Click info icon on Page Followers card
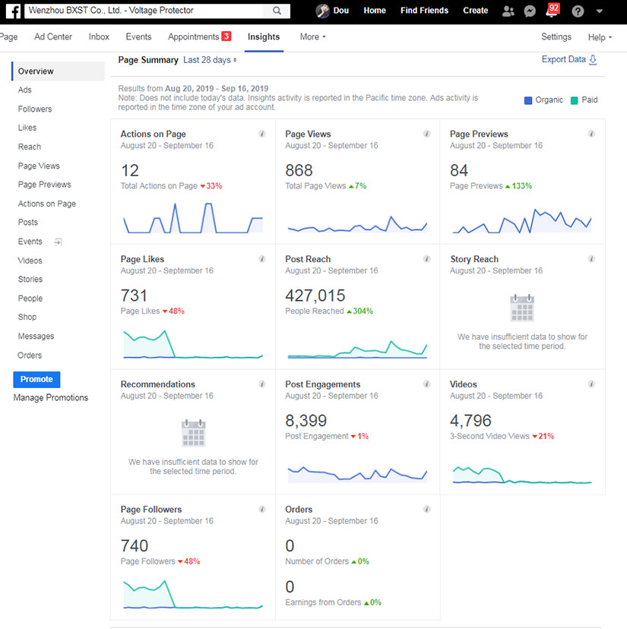The width and height of the screenshot is (627, 629). pos(262,510)
